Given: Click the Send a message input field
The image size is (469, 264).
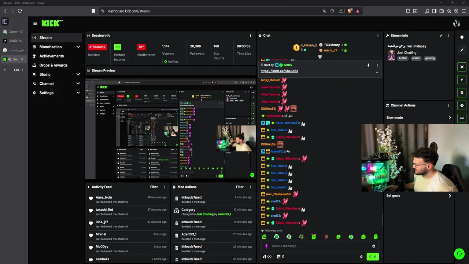Looking at the screenshot, I should click(320, 246).
